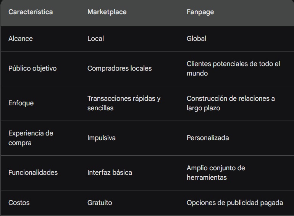Click the Global cell under Fanpage
The width and height of the screenshot is (294, 216).
(x=197, y=39)
